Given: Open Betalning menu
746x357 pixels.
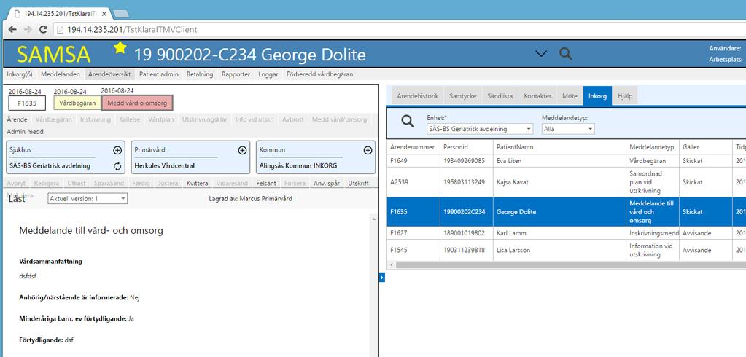Looking at the screenshot, I should pos(200,74).
